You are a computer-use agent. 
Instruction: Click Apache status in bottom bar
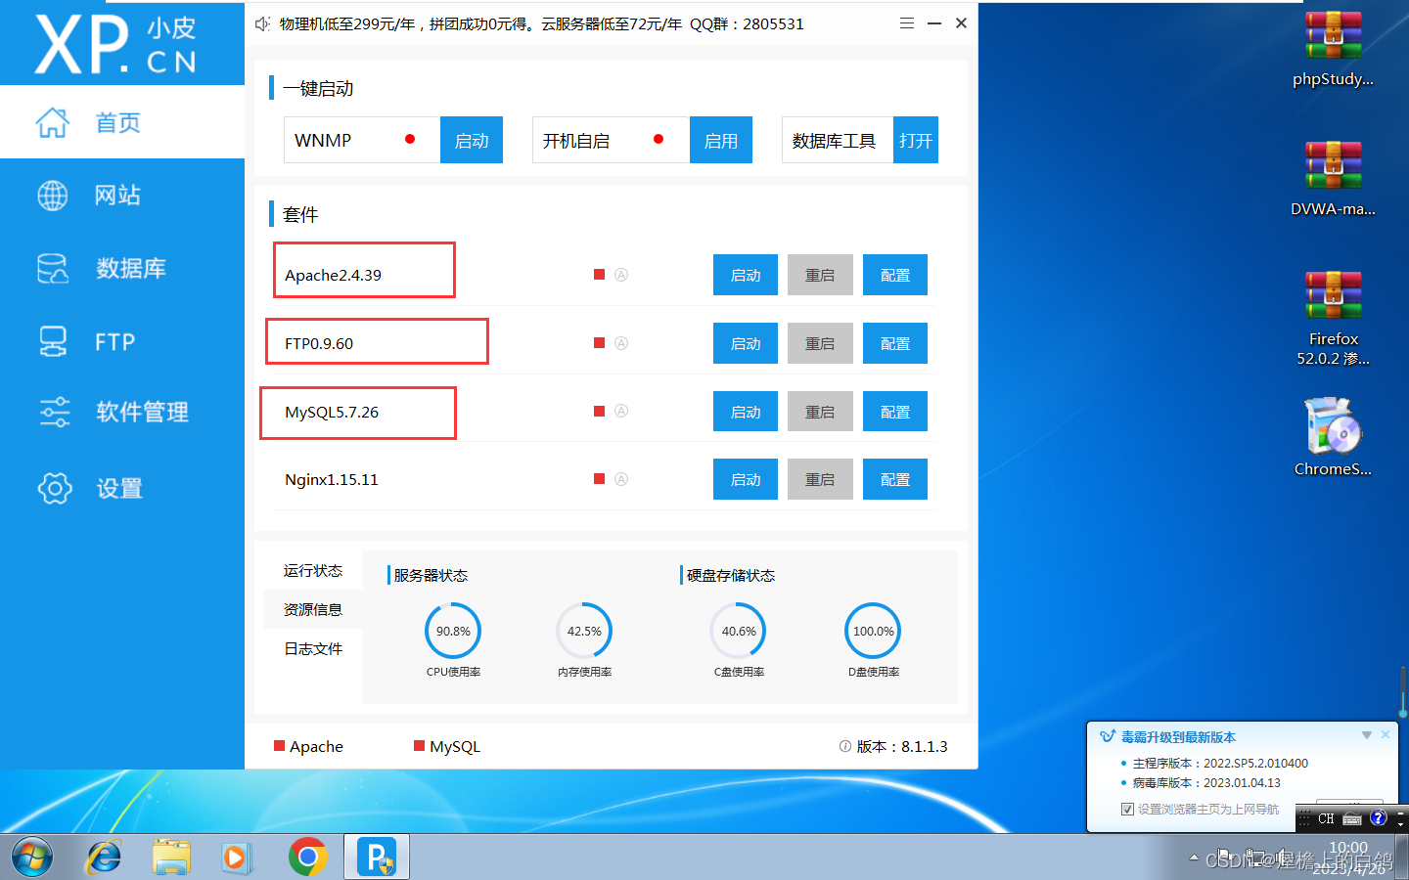(308, 746)
